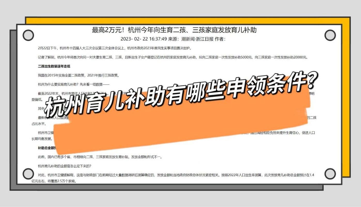
Task: Click the article headline "最高2万元！杭州今年向生育二孩、三孩家庭发放育儿补助"
Action: click(x=174, y=30)
